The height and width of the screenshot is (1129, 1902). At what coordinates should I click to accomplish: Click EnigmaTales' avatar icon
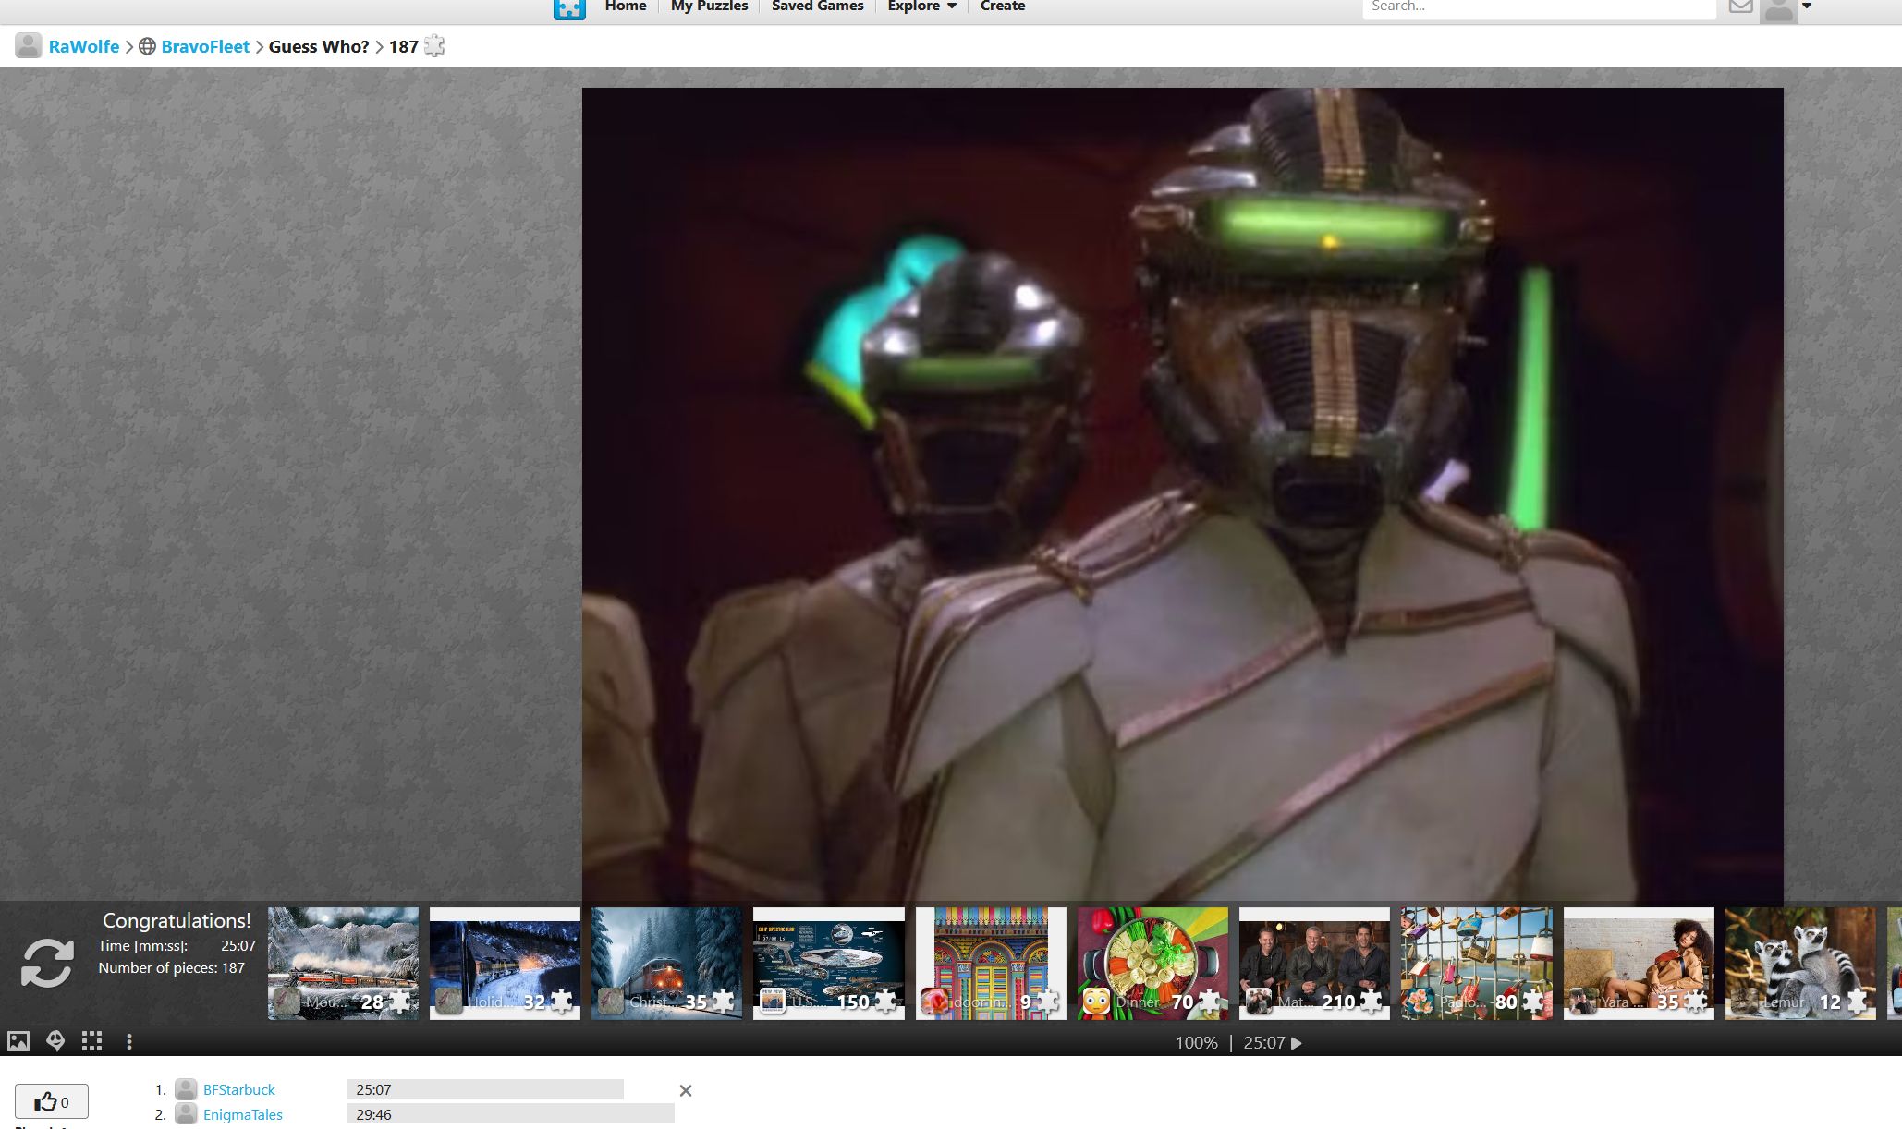click(x=186, y=1114)
